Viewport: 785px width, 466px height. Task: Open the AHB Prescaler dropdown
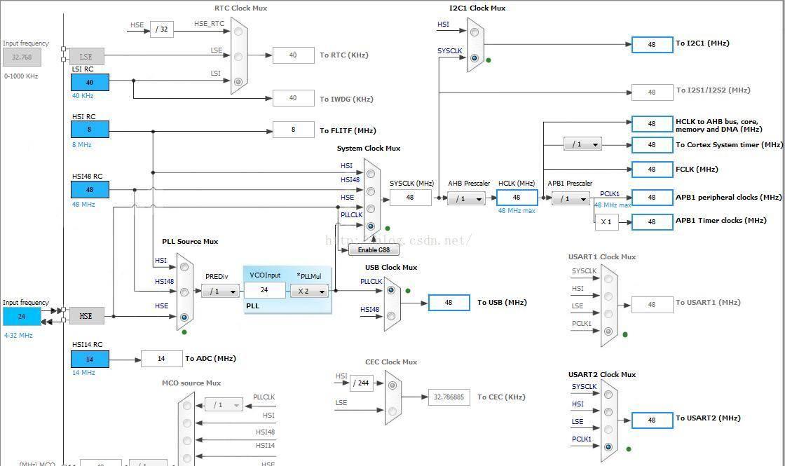click(x=466, y=199)
